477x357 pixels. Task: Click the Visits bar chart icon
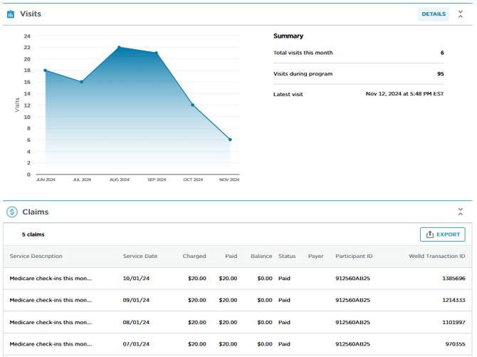click(11, 14)
